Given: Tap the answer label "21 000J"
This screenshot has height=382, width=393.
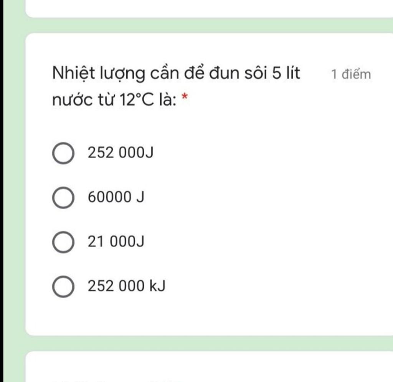Looking at the screenshot, I should click(x=116, y=241).
